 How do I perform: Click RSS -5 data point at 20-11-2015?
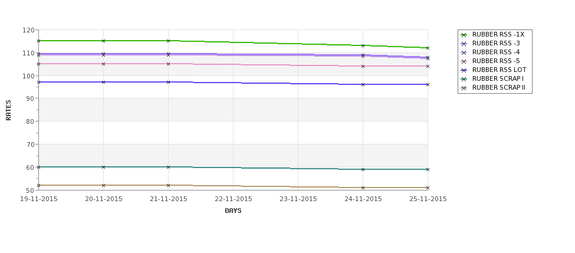tap(103, 64)
